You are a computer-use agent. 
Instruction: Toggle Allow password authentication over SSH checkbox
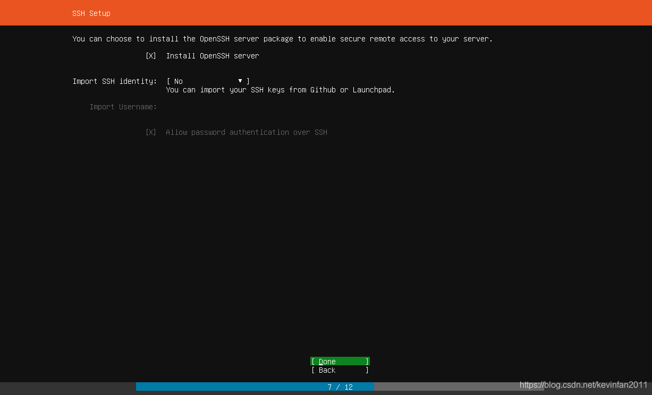151,132
